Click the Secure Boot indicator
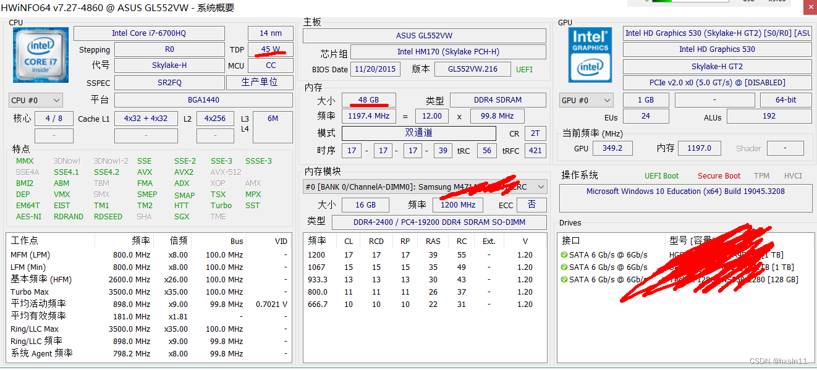This screenshot has width=817, height=370. (719, 176)
